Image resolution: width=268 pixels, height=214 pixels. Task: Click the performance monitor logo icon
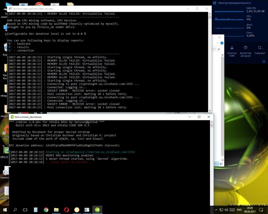click(215, 3)
